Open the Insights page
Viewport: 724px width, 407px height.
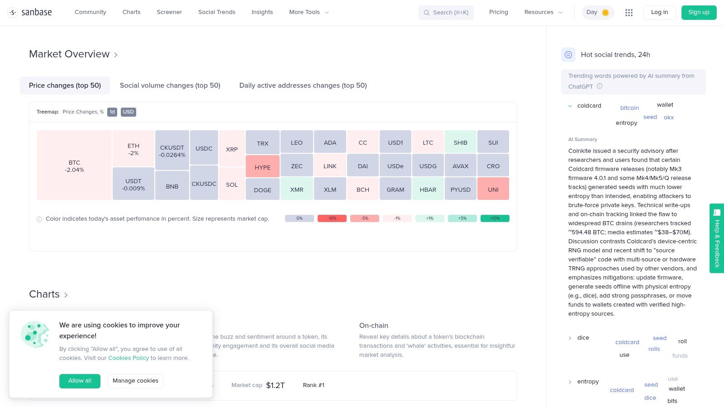pos(262,12)
